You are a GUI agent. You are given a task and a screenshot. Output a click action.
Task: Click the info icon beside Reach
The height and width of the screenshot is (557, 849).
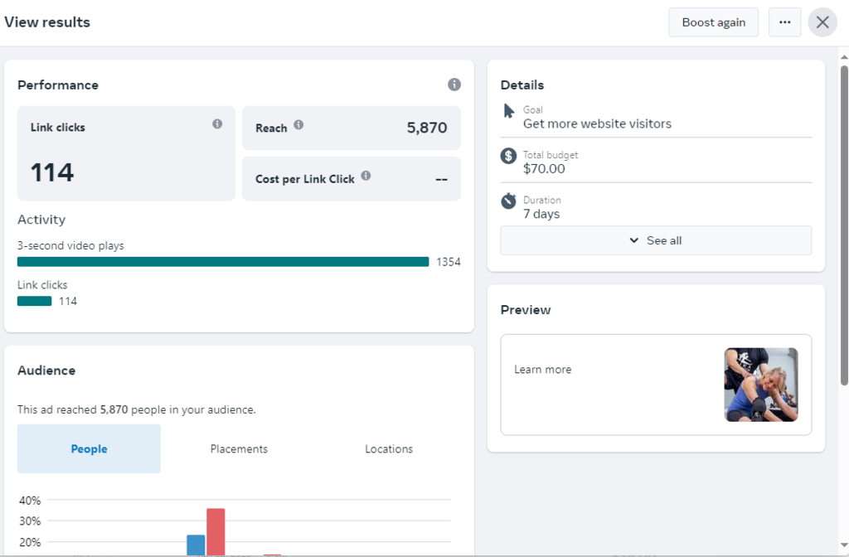pyautogui.click(x=298, y=125)
